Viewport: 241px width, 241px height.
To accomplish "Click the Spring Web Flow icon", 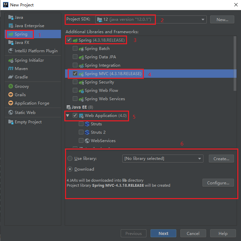I will (x=81, y=91).
